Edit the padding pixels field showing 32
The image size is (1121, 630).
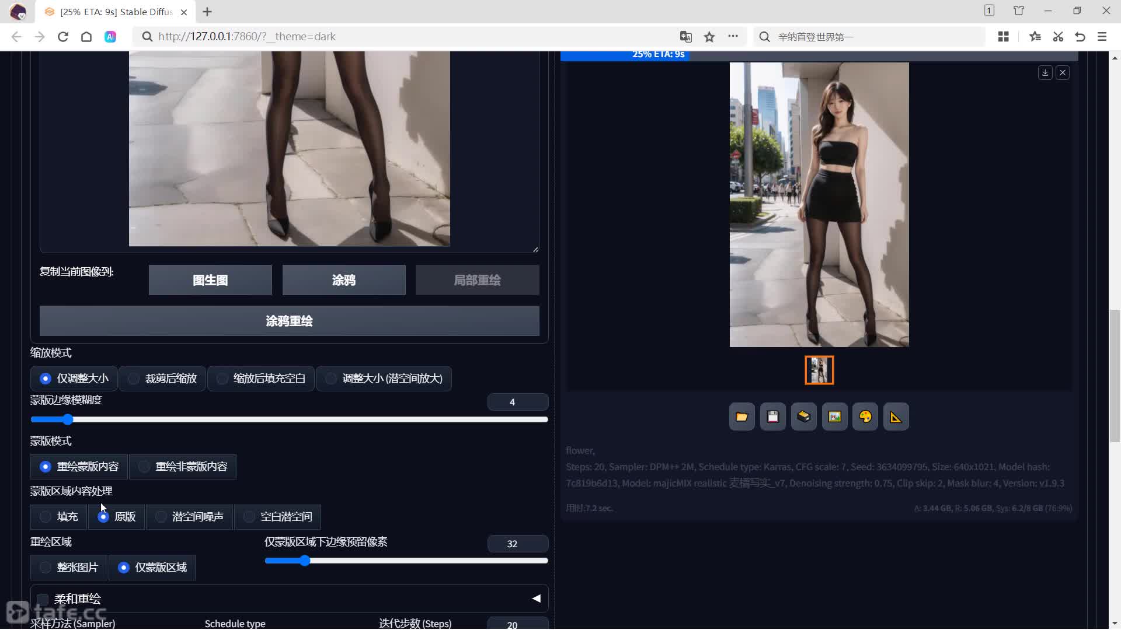(517, 544)
